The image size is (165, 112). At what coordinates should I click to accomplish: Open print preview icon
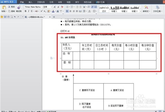(x=12, y=17)
